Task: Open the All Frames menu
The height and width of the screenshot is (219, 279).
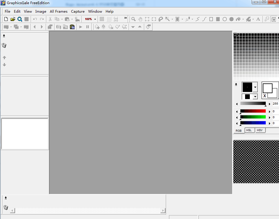Action: (58, 11)
